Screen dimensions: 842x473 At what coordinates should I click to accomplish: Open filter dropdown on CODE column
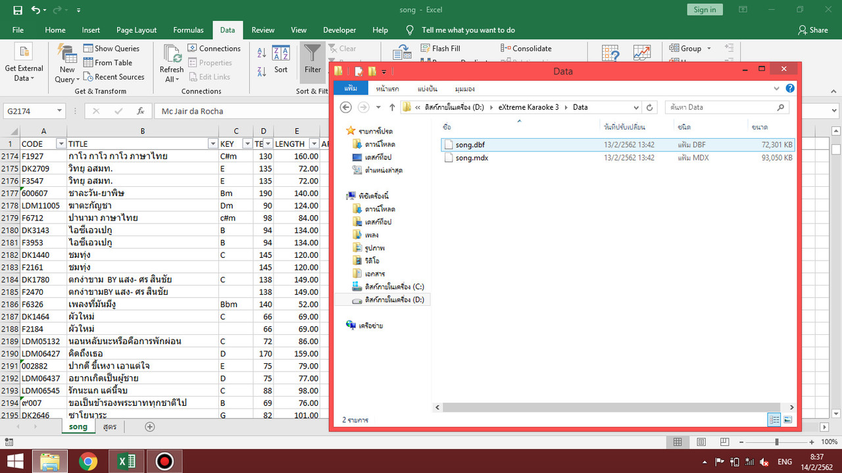(x=61, y=143)
